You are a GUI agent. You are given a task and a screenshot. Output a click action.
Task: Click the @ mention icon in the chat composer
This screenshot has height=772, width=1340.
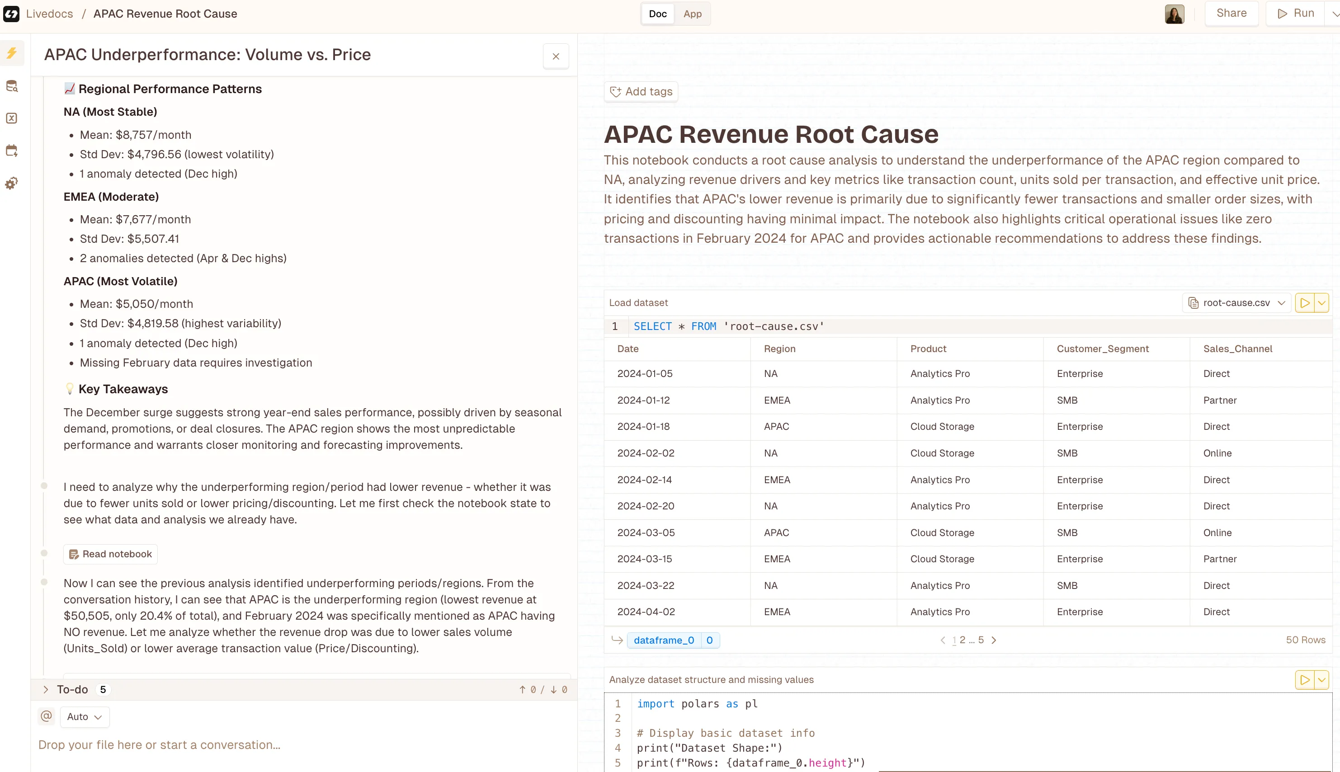(x=46, y=716)
